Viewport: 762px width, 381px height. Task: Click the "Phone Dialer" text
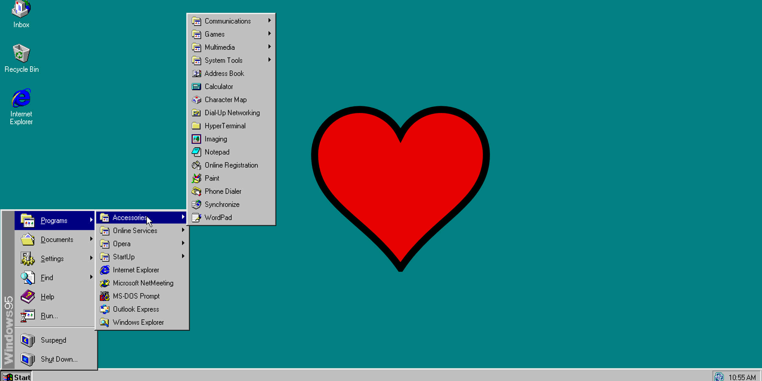(223, 191)
